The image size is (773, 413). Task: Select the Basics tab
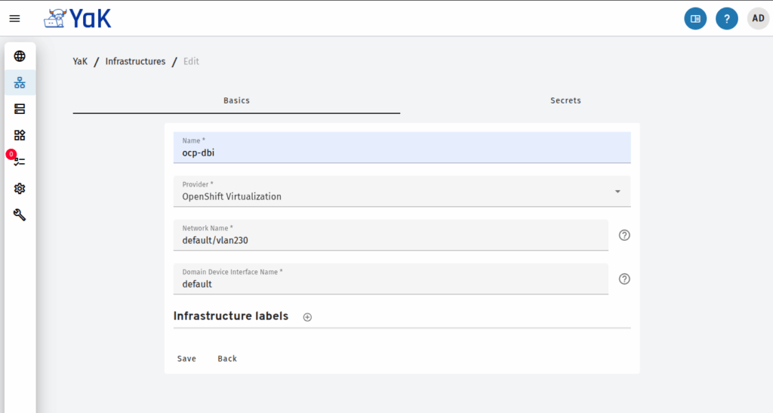tap(236, 100)
